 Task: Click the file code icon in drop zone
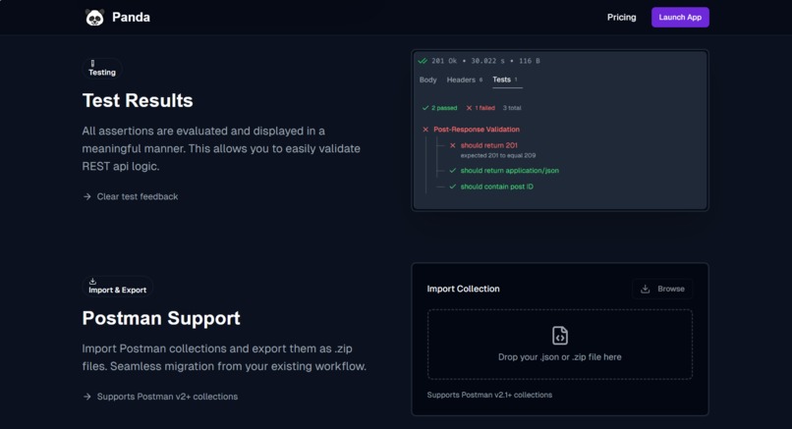tap(560, 336)
